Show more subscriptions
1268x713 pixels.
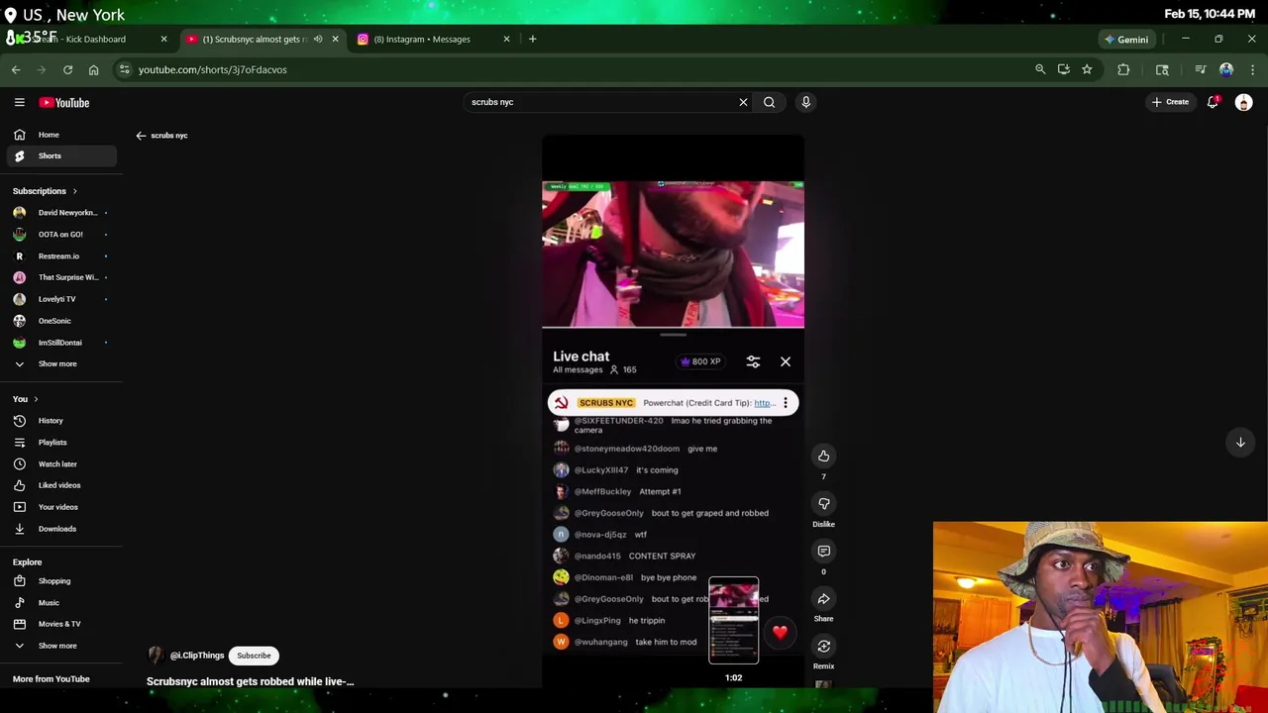(57, 363)
